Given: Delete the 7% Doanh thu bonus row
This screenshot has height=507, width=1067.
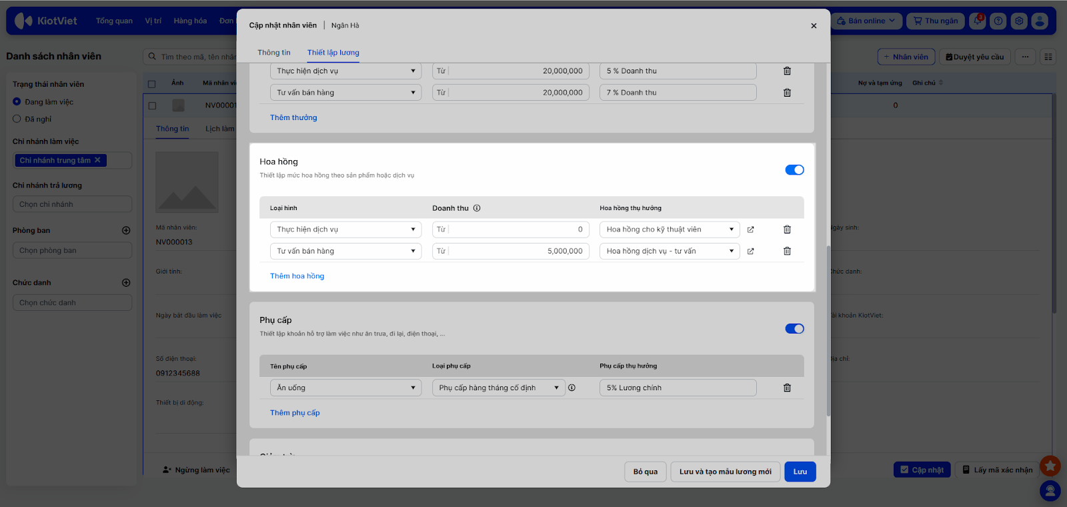Looking at the screenshot, I should click(x=787, y=93).
